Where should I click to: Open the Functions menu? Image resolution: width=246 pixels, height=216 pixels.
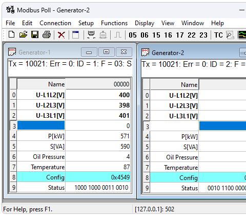coord(114,23)
